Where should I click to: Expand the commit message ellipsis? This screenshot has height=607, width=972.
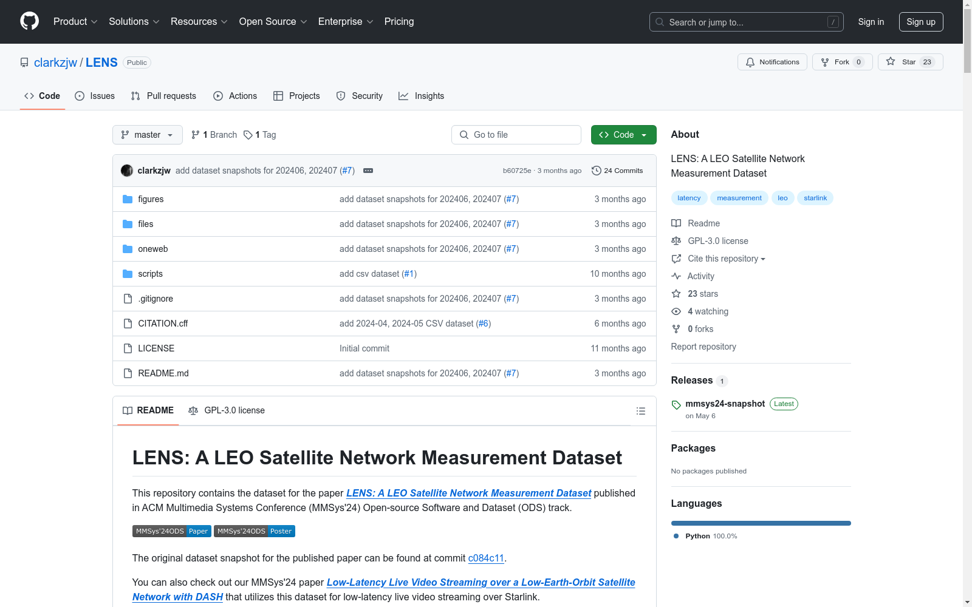(368, 171)
